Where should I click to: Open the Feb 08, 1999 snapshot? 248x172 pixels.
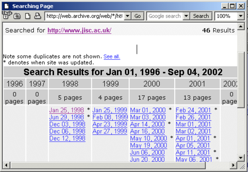(110, 117)
